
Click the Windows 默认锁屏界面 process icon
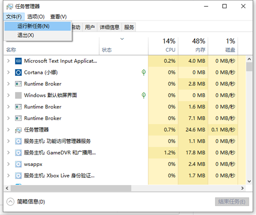pyautogui.click(x=18, y=95)
